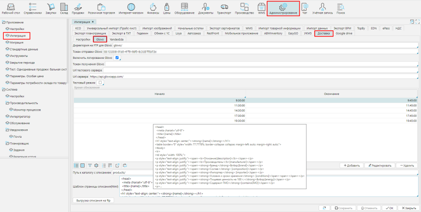
Task: Disable Включить логирование Glovo checkbox
Action: (x=117, y=57)
